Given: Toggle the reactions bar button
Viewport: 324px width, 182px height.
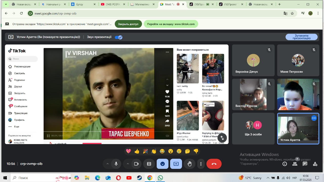Looking at the screenshot, I should (163, 164).
